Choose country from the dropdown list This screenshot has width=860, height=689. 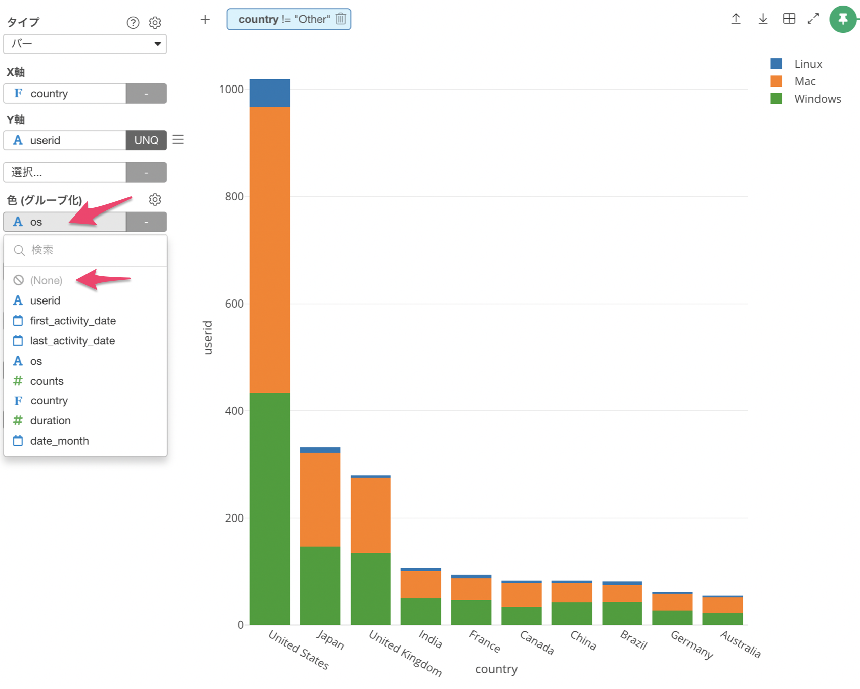click(x=85, y=401)
